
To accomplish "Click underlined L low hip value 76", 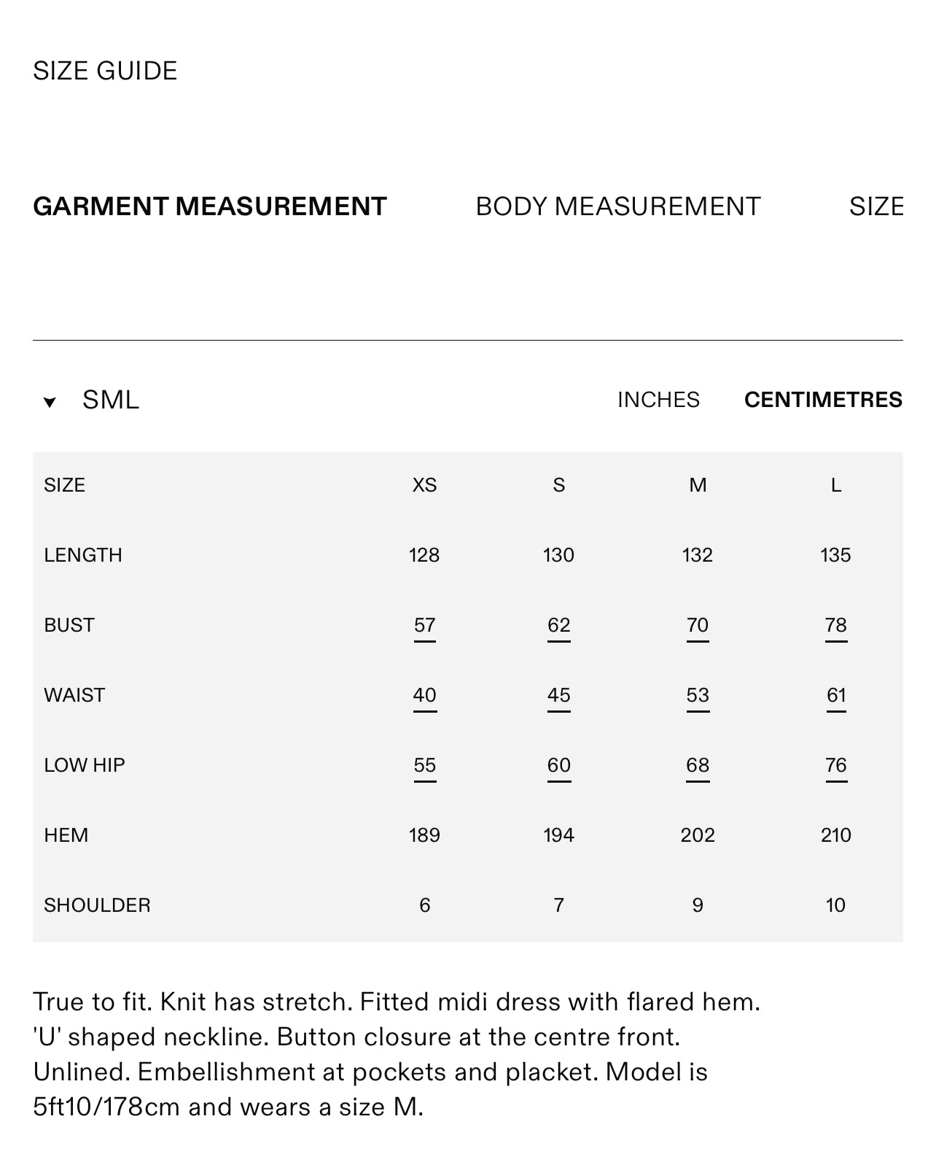I will pyautogui.click(x=835, y=765).
